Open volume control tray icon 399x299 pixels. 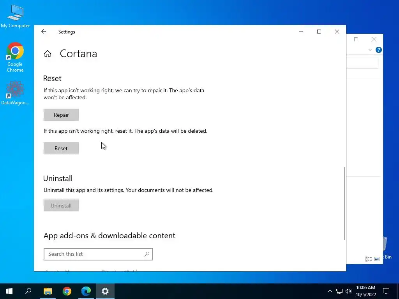[348, 291]
